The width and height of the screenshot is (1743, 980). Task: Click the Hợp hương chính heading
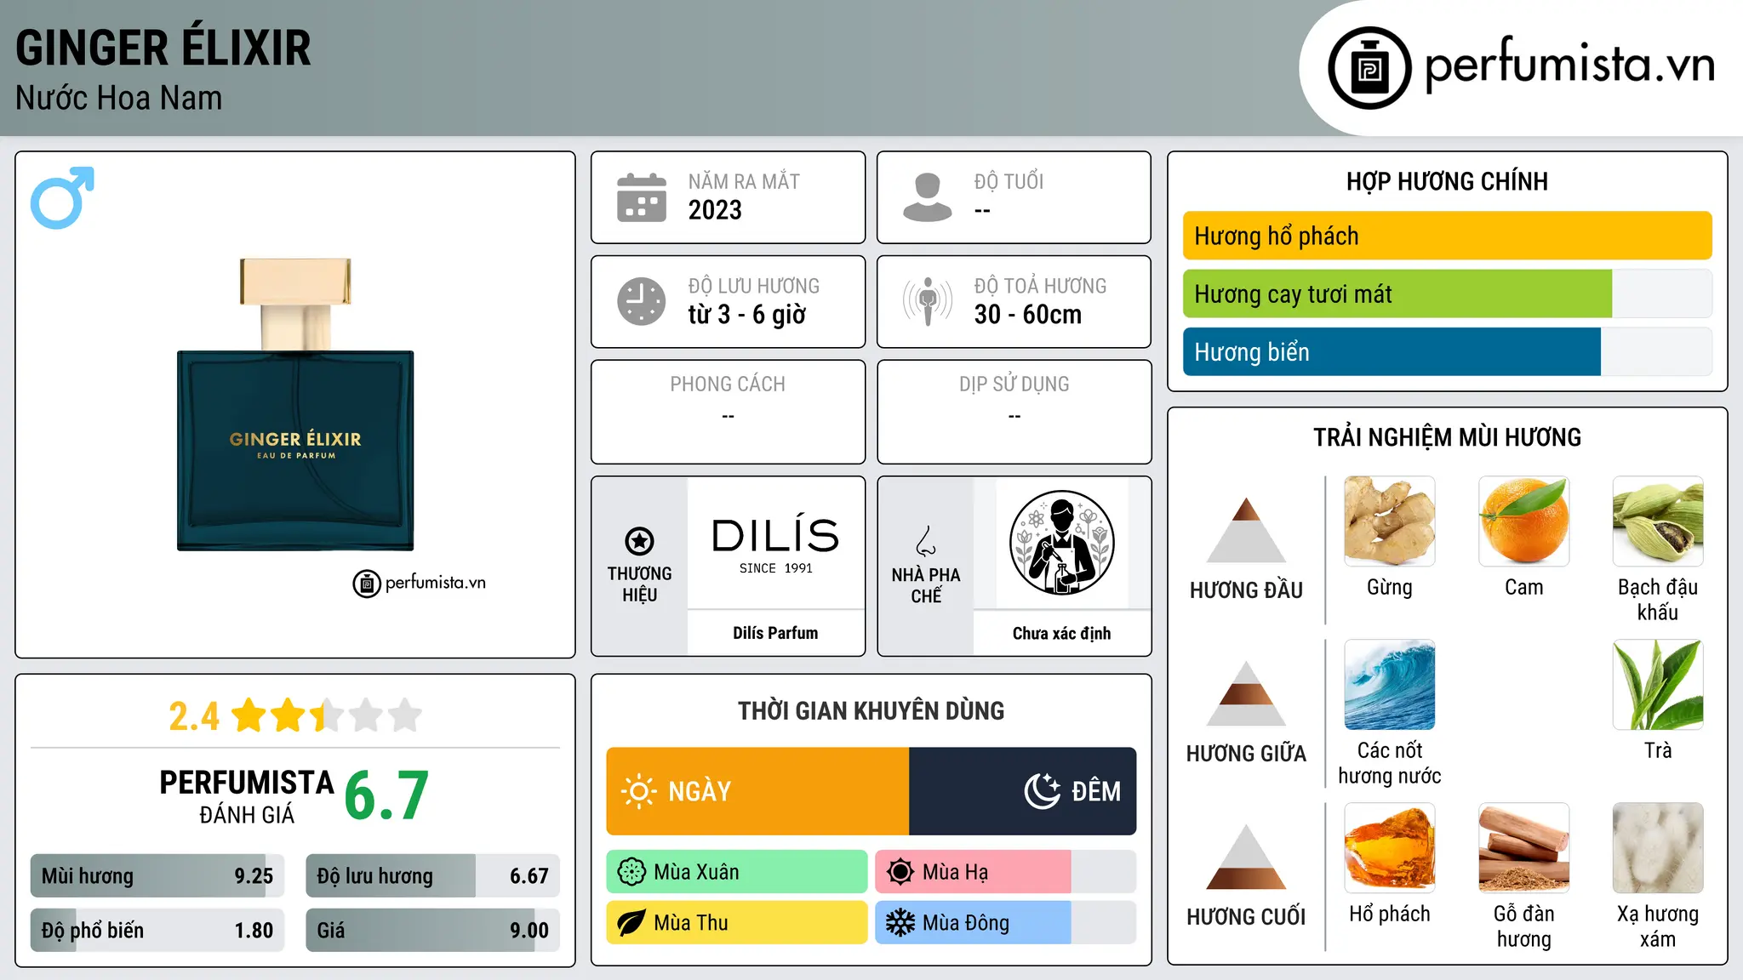(x=1447, y=181)
